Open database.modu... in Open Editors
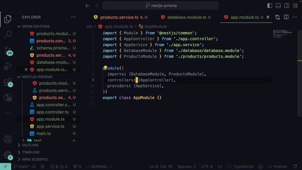 tap(53, 62)
